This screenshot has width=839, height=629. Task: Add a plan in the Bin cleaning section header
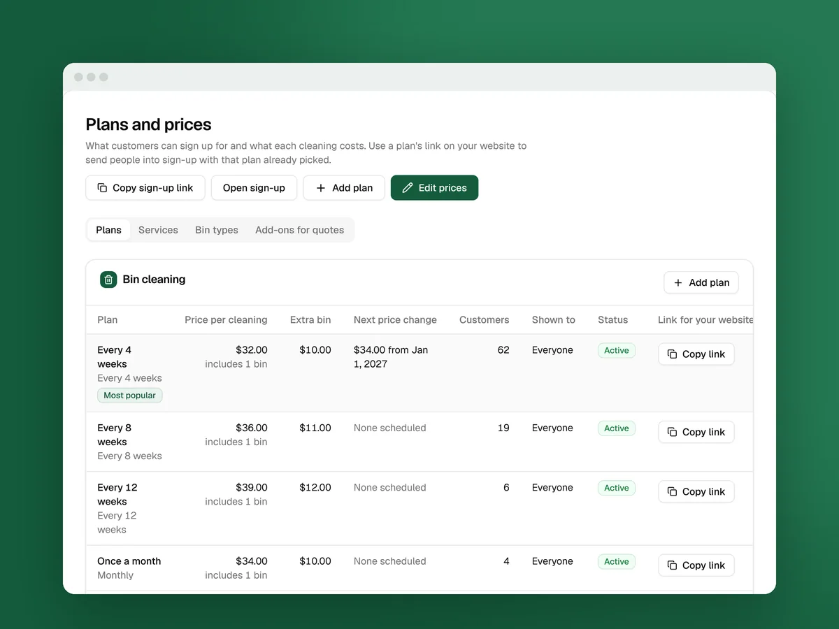click(x=701, y=282)
